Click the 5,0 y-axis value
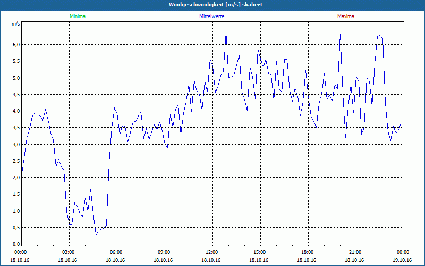 click(x=16, y=78)
